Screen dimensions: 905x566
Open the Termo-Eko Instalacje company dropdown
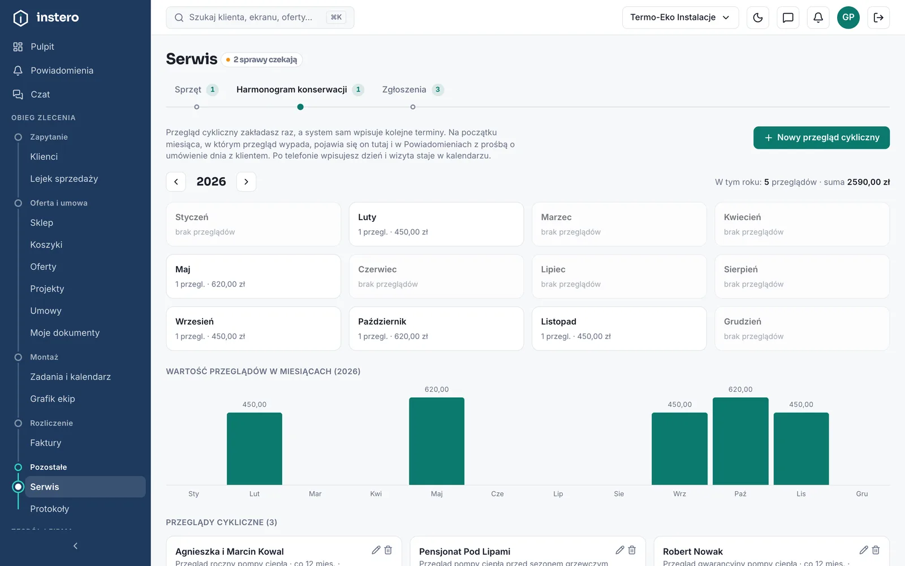[x=680, y=18]
